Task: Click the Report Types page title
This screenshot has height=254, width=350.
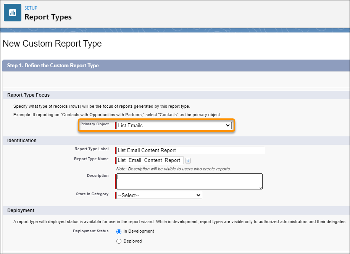Action: click(x=48, y=17)
